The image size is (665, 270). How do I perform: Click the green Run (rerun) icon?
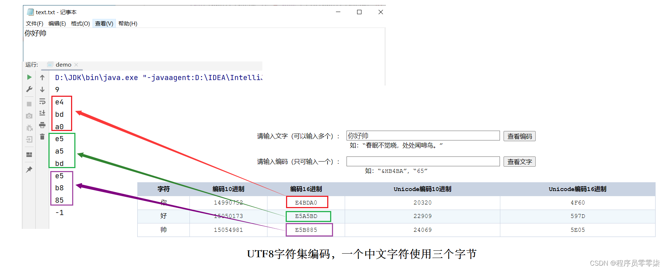29,77
